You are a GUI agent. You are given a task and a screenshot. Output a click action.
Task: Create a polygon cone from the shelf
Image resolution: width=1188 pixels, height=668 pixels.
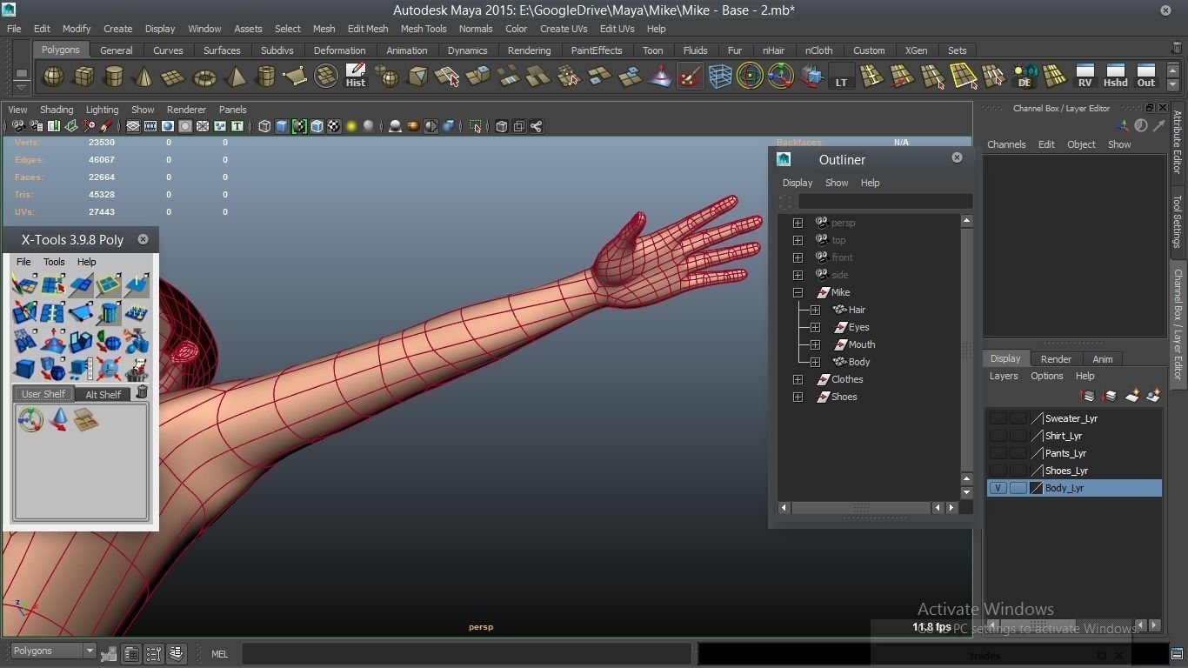(143, 77)
